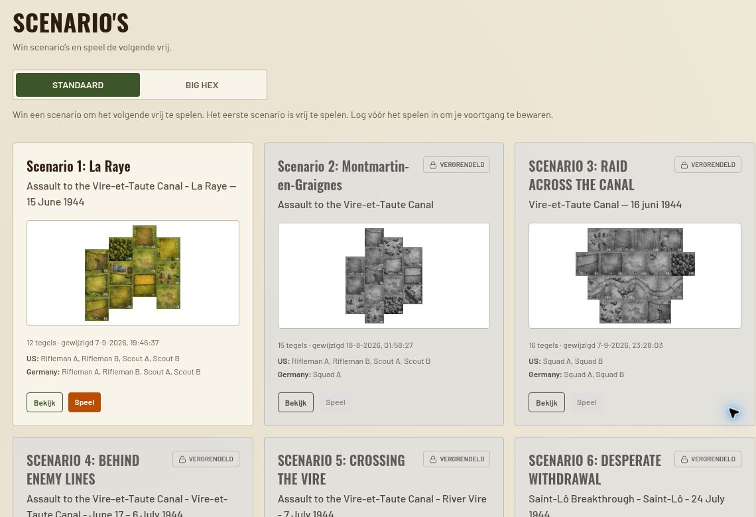Click the disabled Speel button on Scenario 3
Screen dimensions: 756x517
[x=587, y=403]
